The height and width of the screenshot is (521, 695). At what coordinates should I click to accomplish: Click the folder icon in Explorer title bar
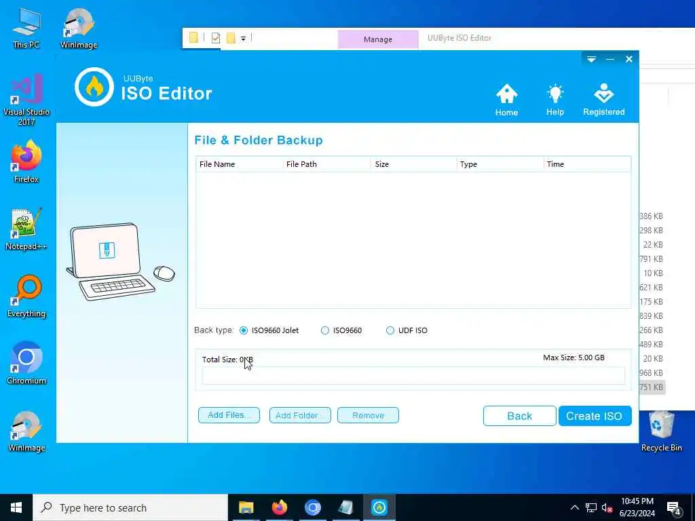click(193, 38)
